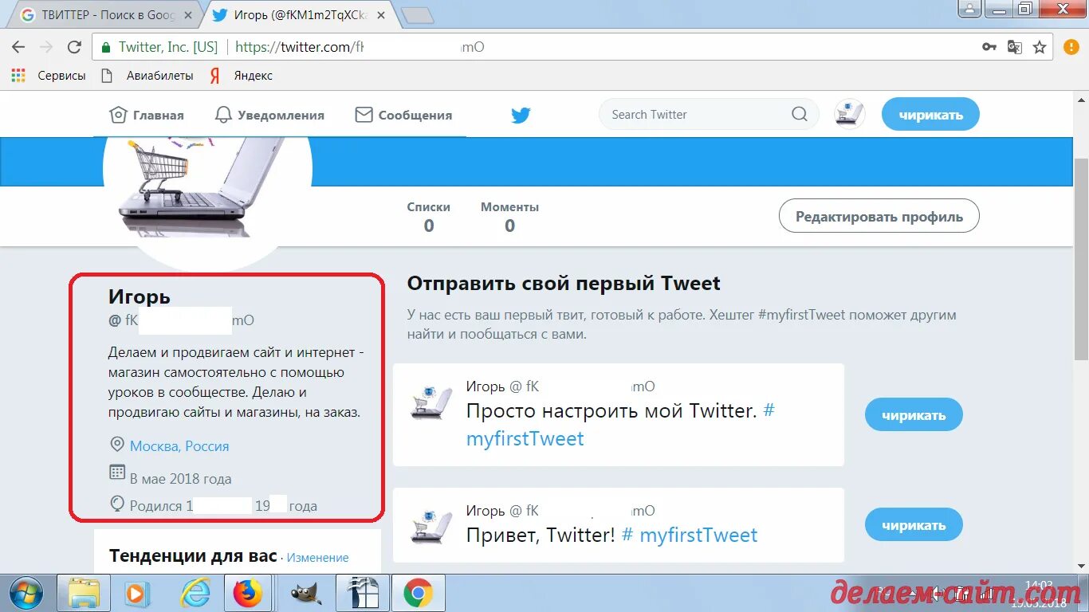Click the translate page icon
This screenshot has width=1089, height=612.
click(x=1014, y=47)
